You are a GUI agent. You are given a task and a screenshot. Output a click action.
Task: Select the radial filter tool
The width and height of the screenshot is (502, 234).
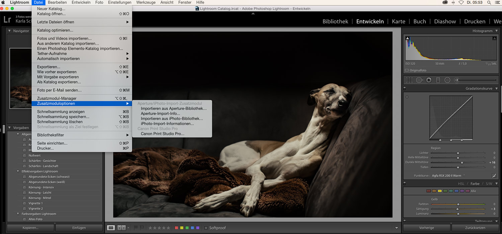(447, 80)
